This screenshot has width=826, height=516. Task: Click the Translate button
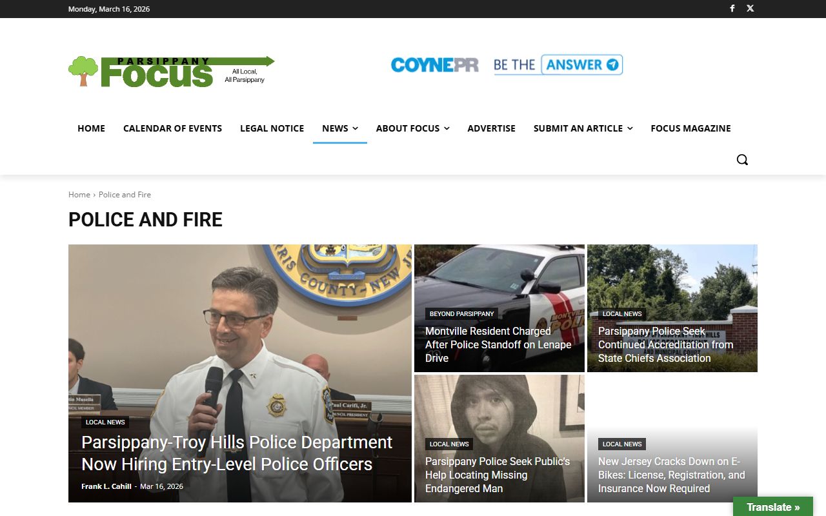click(772, 507)
